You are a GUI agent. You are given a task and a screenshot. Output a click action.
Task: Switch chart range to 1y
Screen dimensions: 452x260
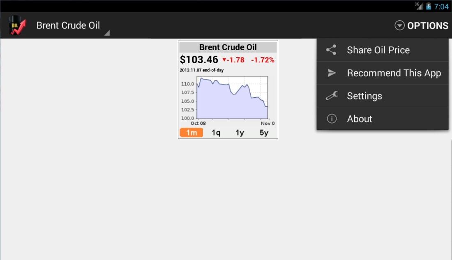[x=240, y=133]
